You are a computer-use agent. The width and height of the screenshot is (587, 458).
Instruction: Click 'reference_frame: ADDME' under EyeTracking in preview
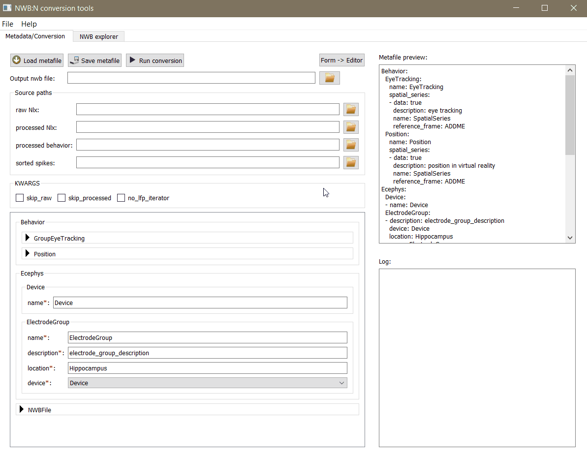[429, 126]
